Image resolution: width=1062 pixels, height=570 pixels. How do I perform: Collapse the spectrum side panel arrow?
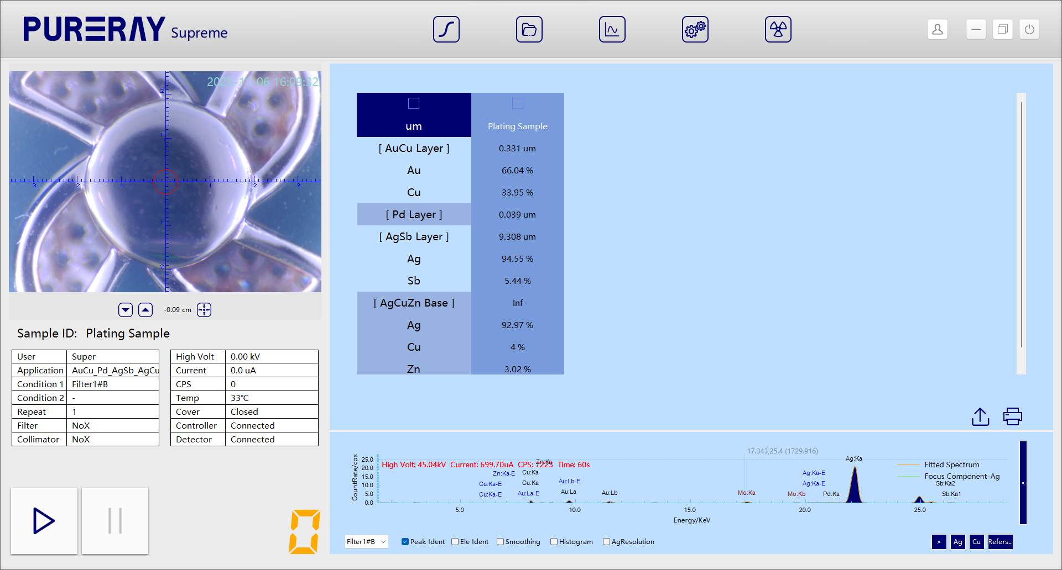click(x=1023, y=483)
